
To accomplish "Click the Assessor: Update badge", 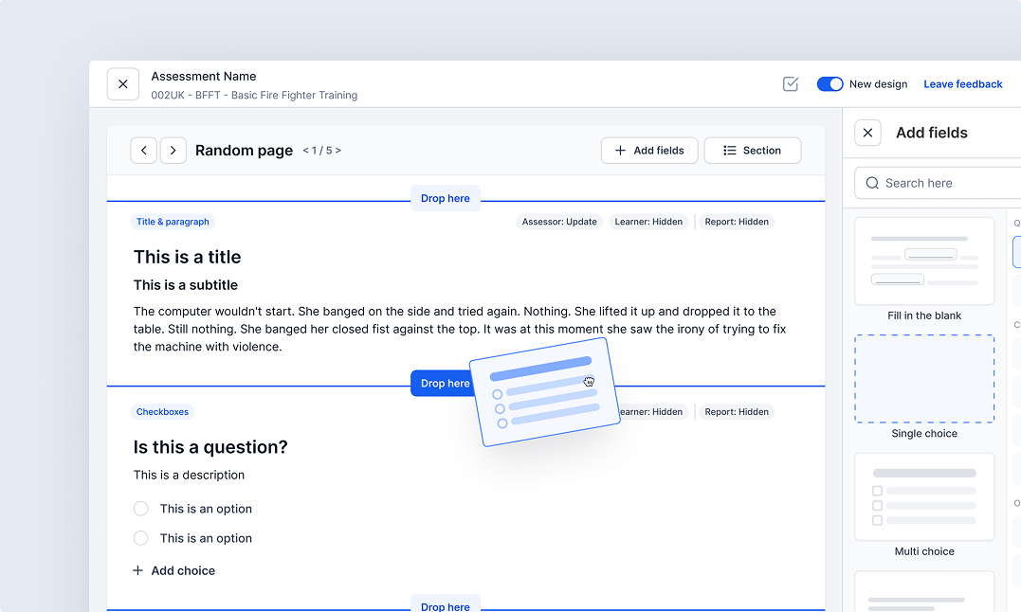I will [559, 222].
